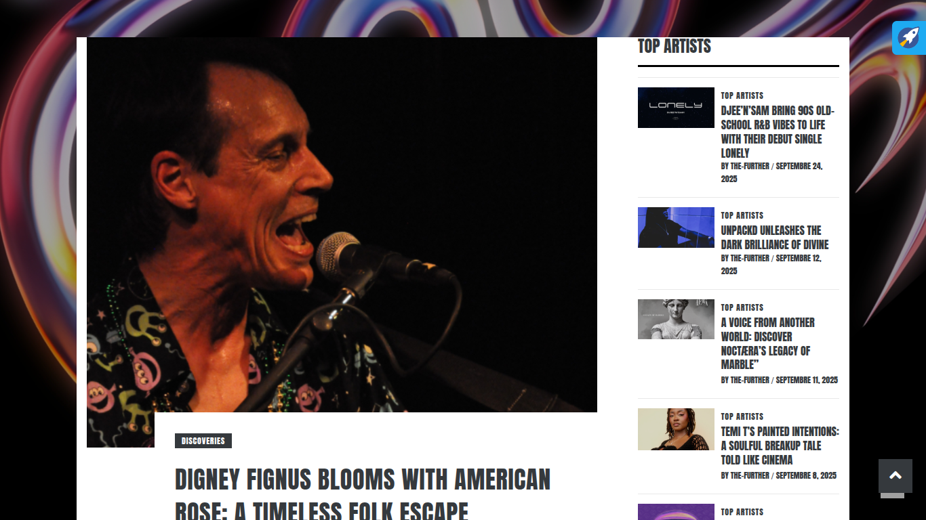Click the scroll-to-top arrow button

point(895,476)
